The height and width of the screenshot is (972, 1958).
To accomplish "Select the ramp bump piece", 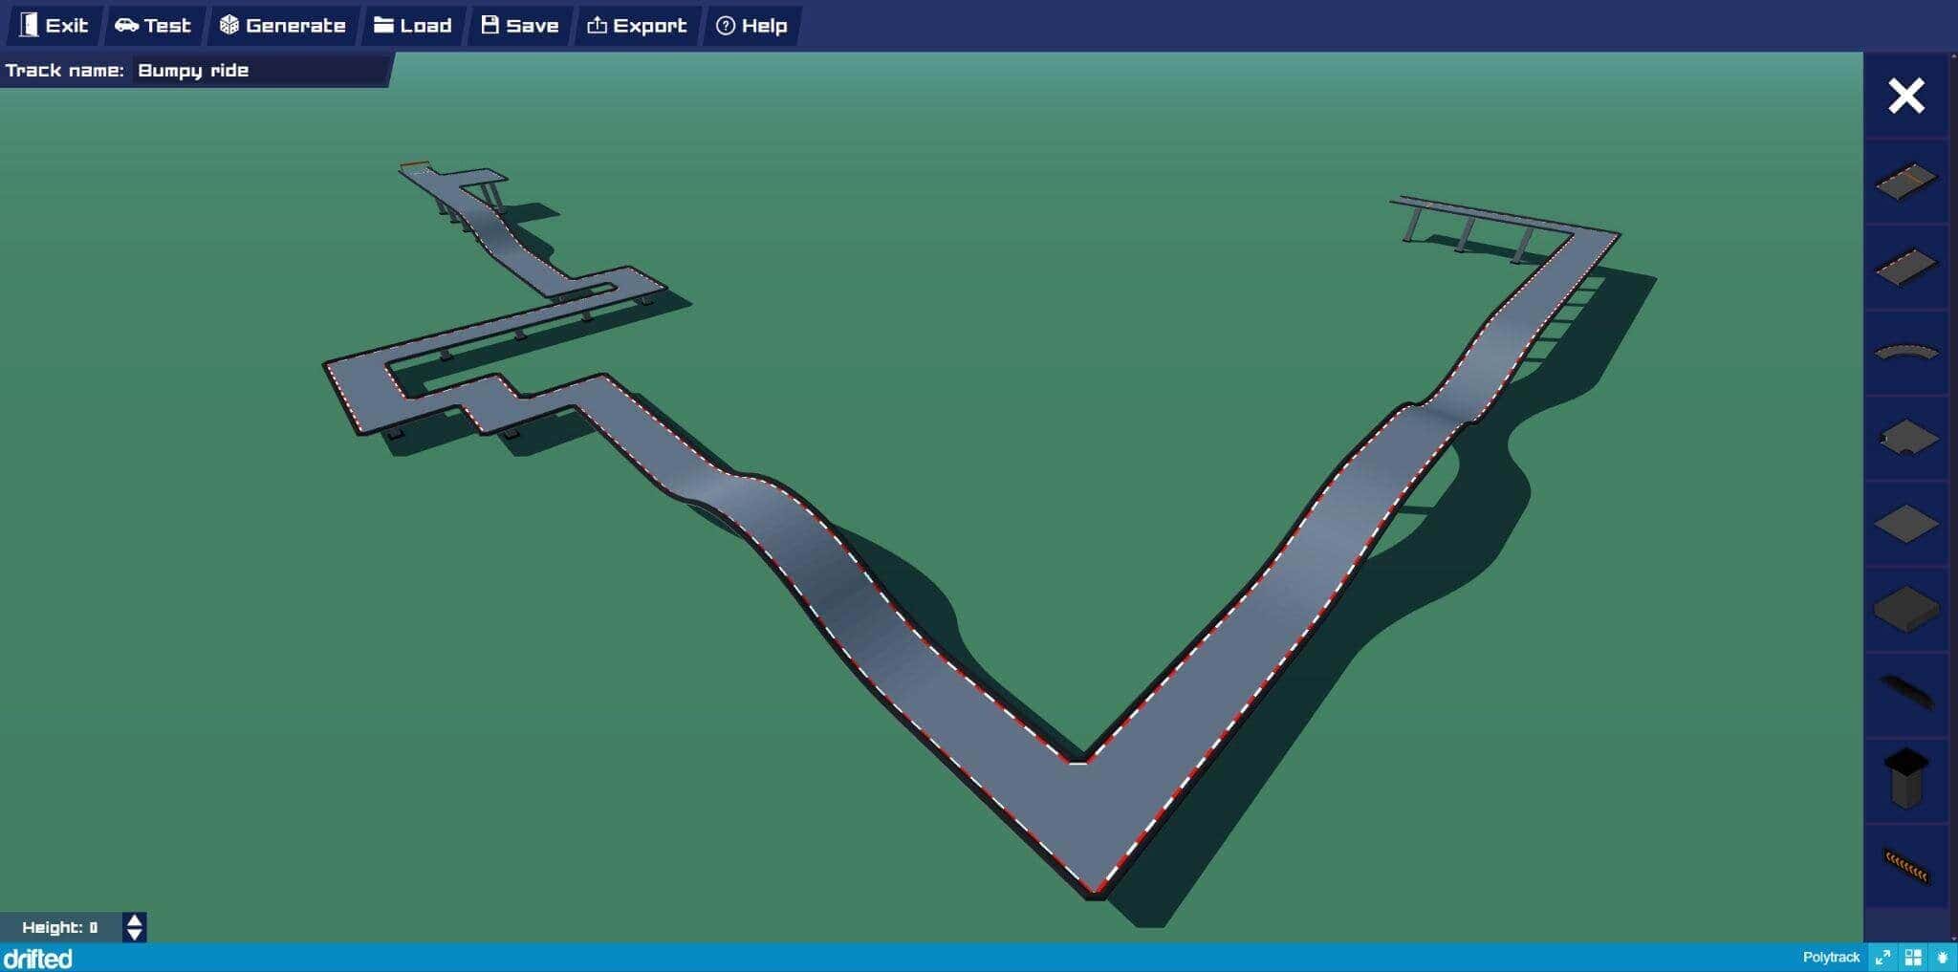I will [x=1906, y=693].
